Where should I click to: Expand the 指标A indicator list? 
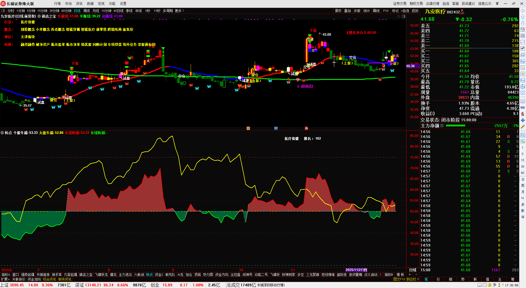[6, 275]
